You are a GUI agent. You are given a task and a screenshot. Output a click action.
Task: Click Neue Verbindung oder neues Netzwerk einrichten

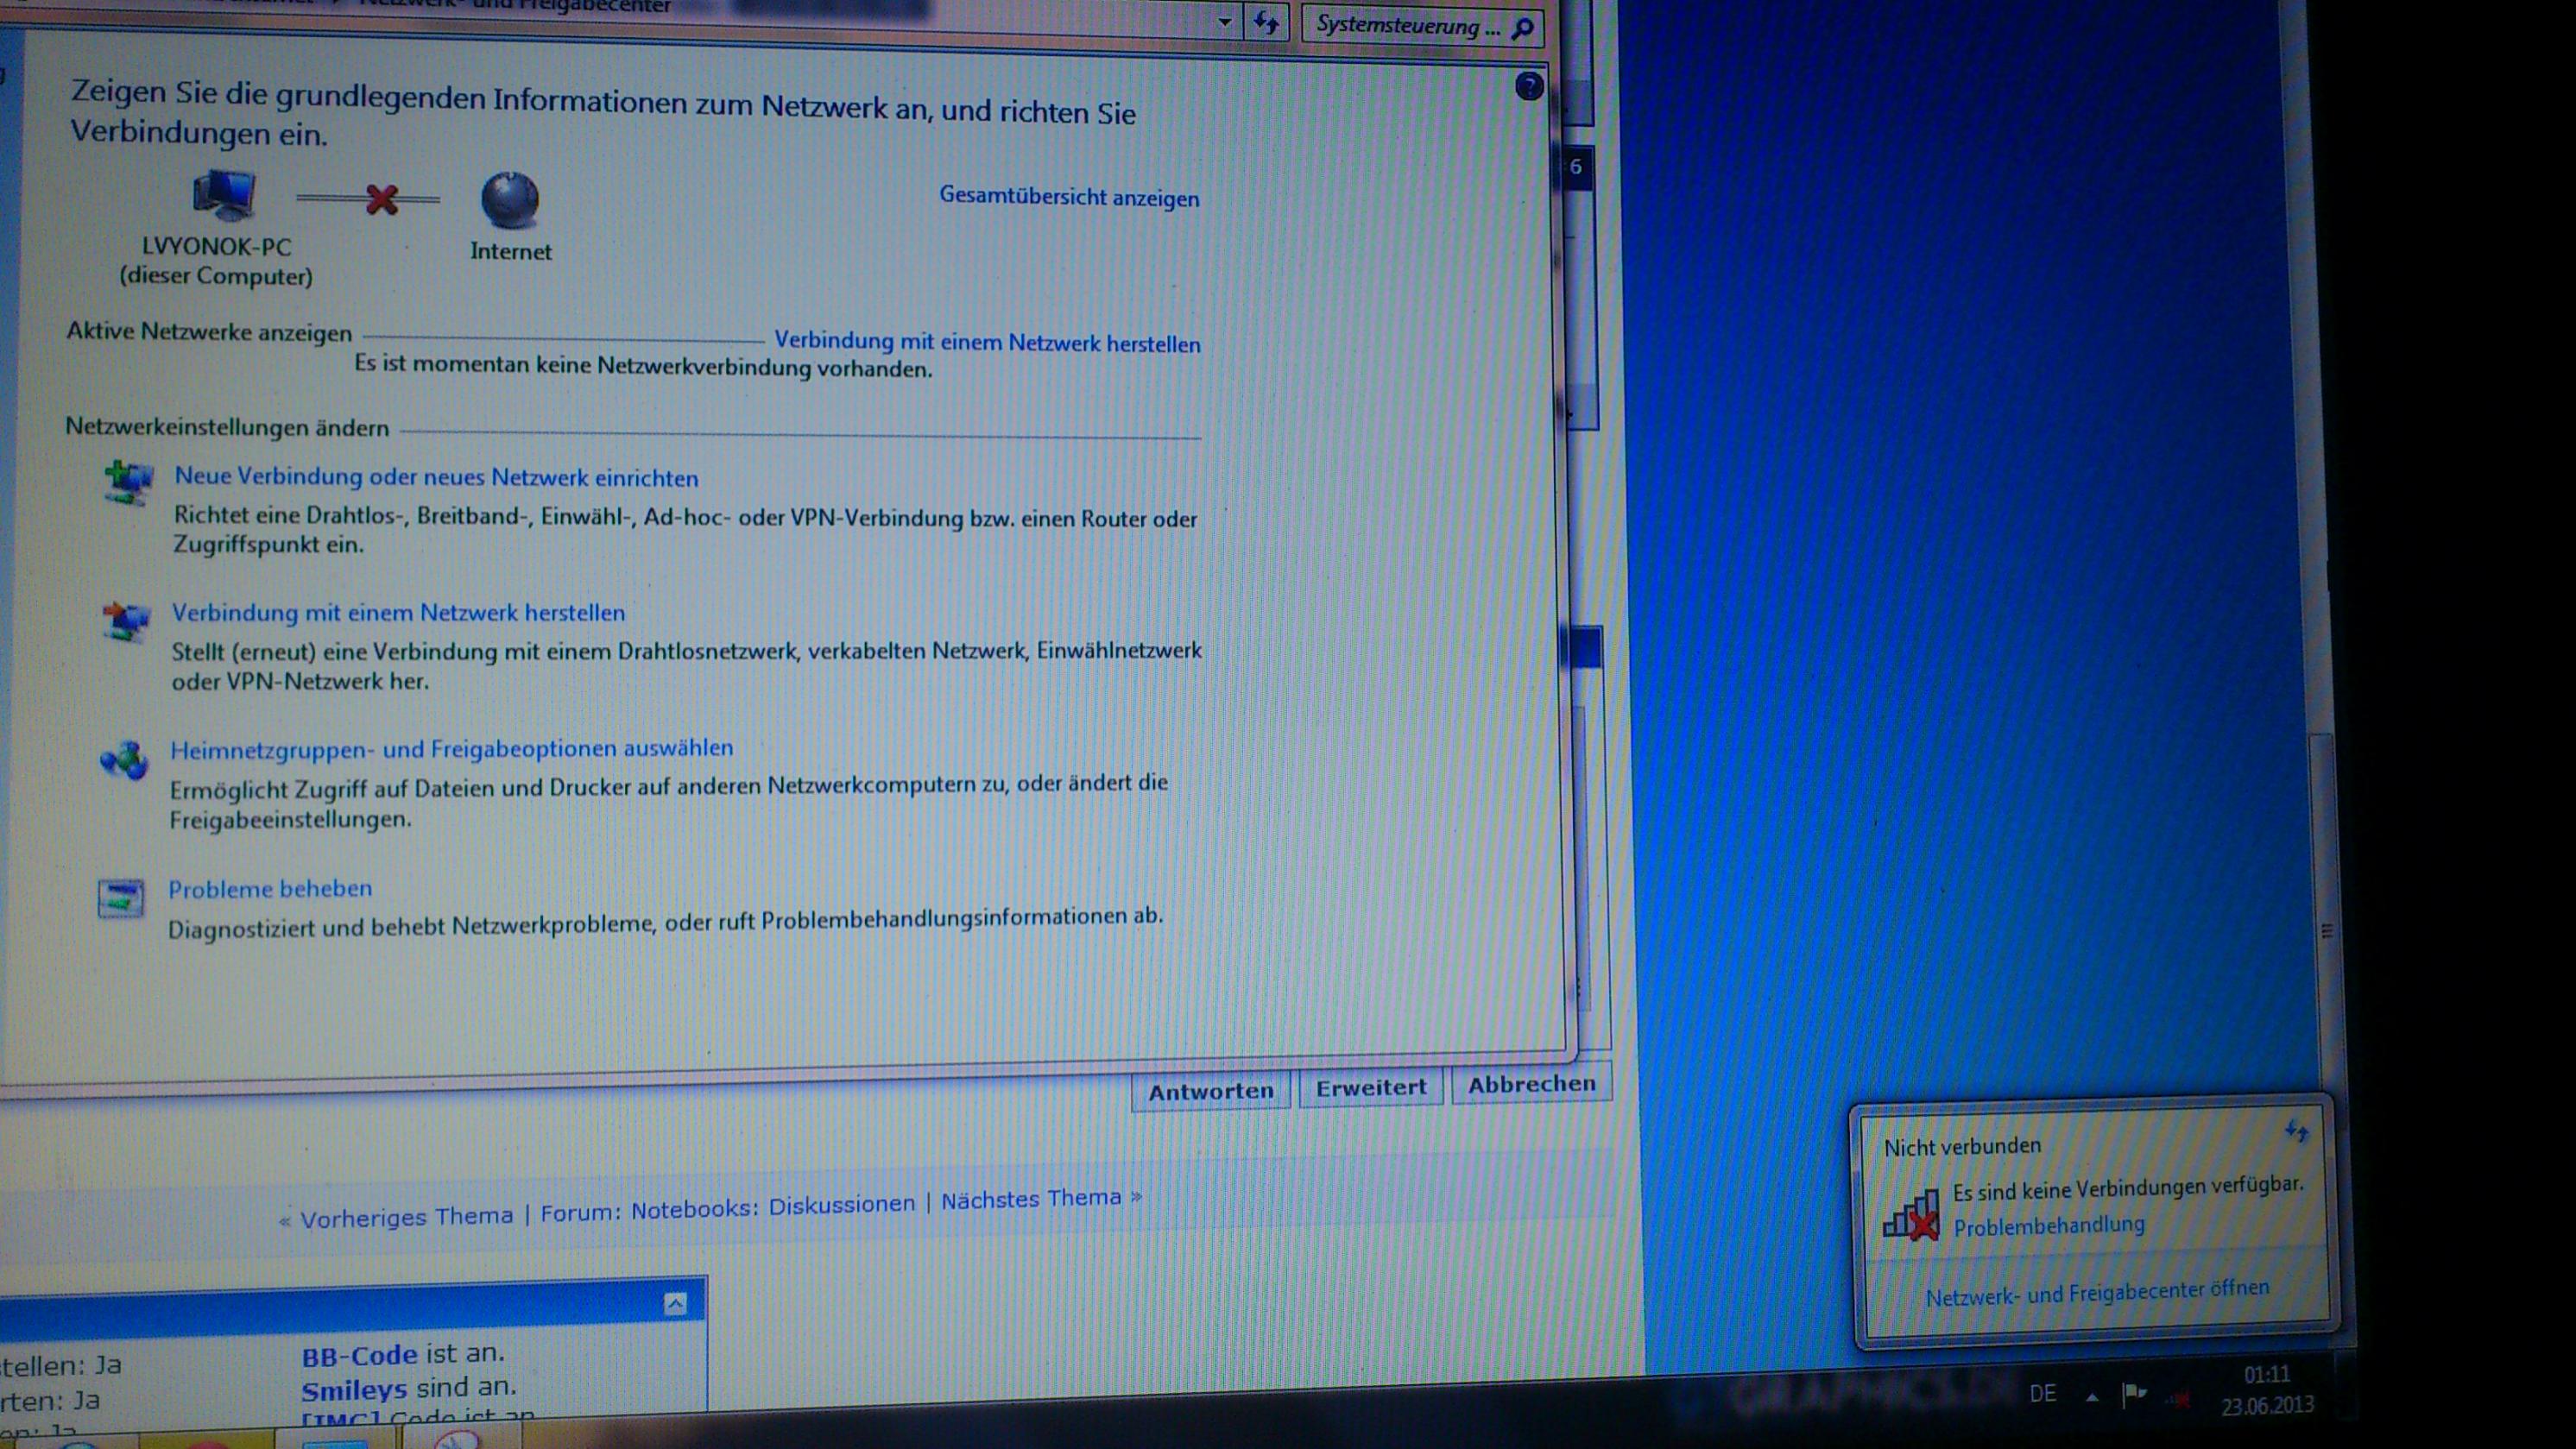[x=436, y=477]
